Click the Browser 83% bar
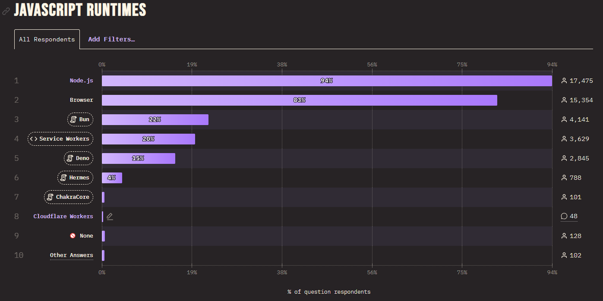Viewport: 603px width, 301px height. point(300,100)
